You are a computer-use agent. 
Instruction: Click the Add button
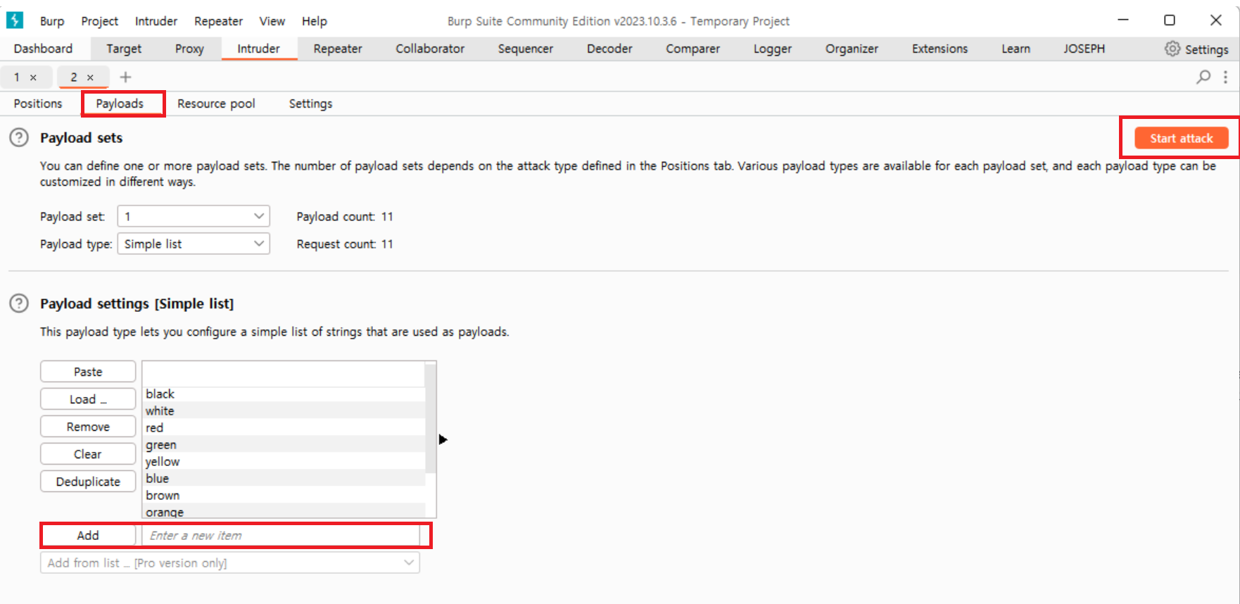(88, 535)
